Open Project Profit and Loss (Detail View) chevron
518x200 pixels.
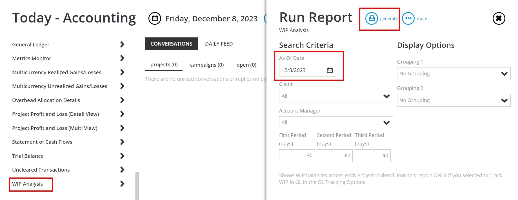coord(122,114)
